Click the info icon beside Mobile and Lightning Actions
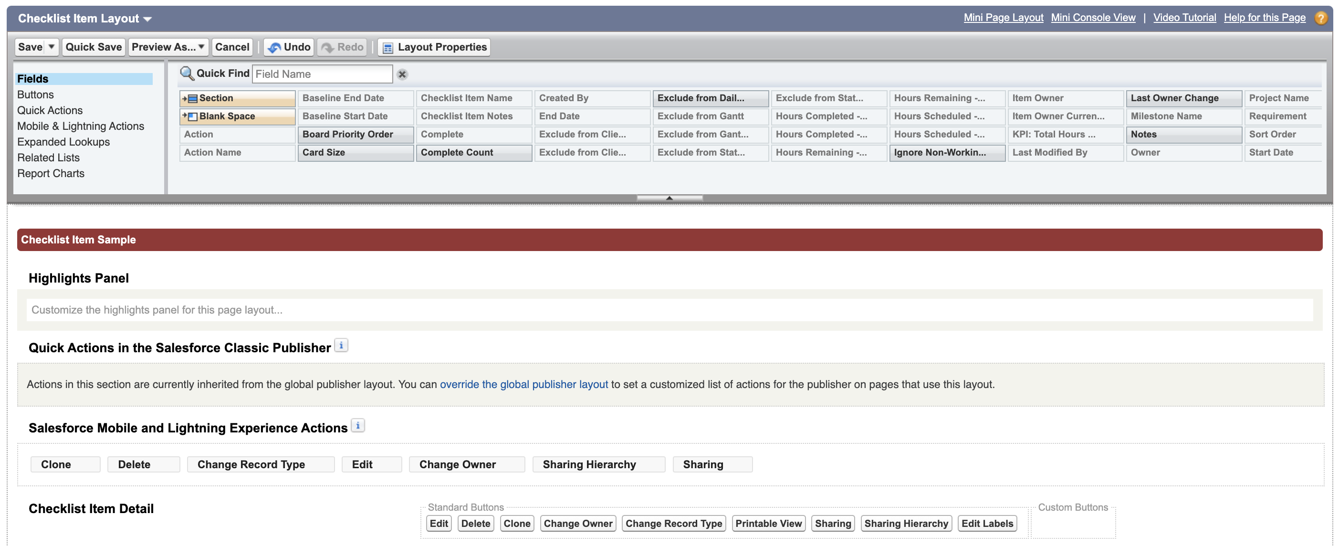 (357, 425)
